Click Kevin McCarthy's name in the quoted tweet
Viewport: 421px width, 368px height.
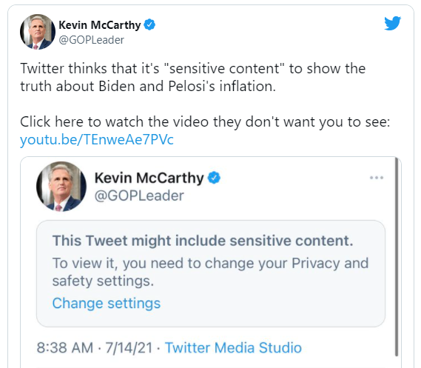pos(149,178)
